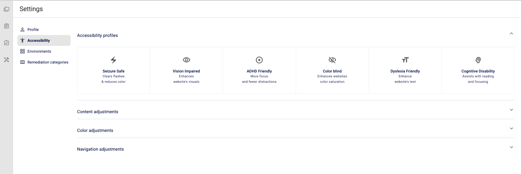This screenshot has width=521, height=174.
Task: Expand the Navigation adjustments chevron
Action: click(x=511, y=147)
